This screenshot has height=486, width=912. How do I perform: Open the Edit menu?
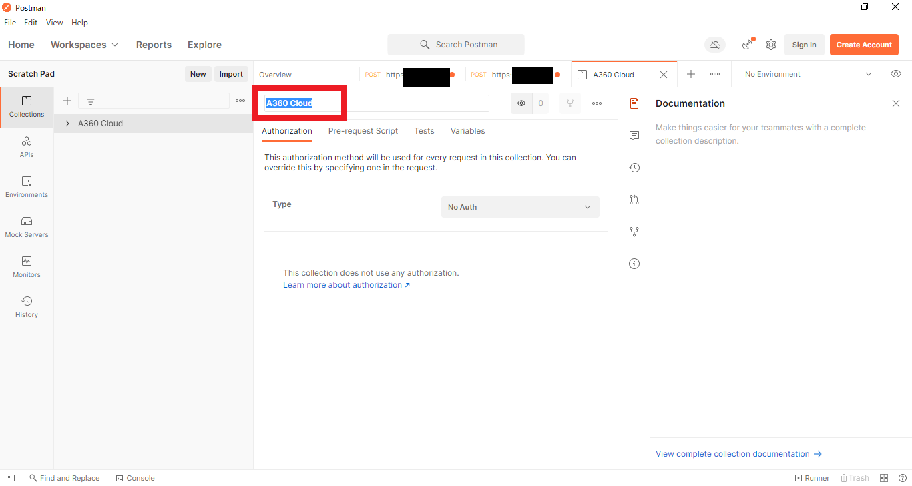coord(31,23)
